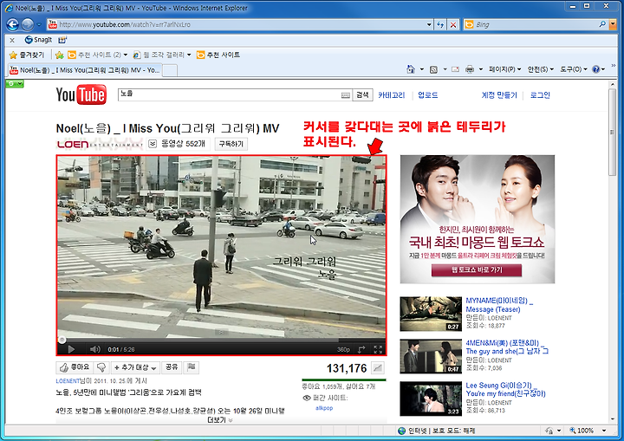Click the Home icon in command bar
Screen dimensions: 624x441
(x=411, y=69)
